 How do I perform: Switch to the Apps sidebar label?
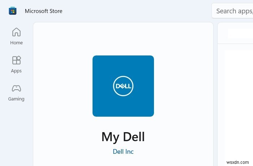[16, 71]
